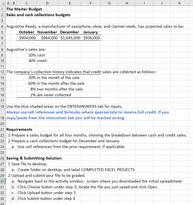193x205 pixels.
Task: Select the 30% collection cell
Action: click(x=27, y=78)
